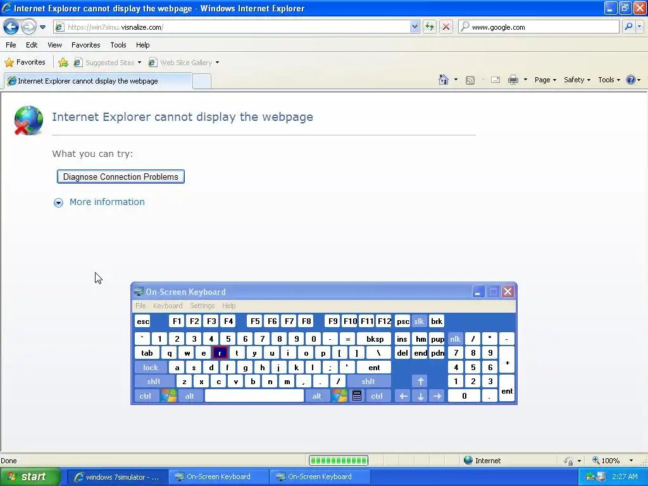Viewport: 648px width, 486px height.
Task: Click the right arrow key
Action: point(437,396)
